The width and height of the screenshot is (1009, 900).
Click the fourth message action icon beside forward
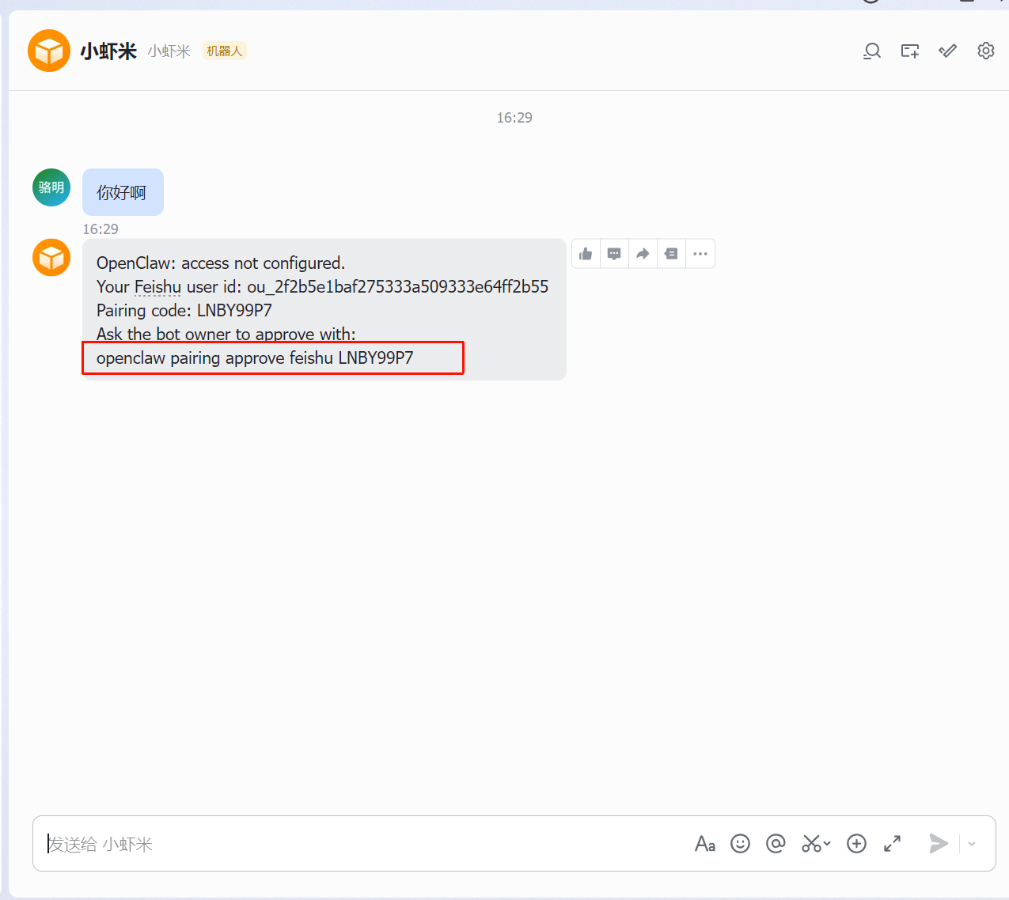pyautogui.click(x=671, y=254)
